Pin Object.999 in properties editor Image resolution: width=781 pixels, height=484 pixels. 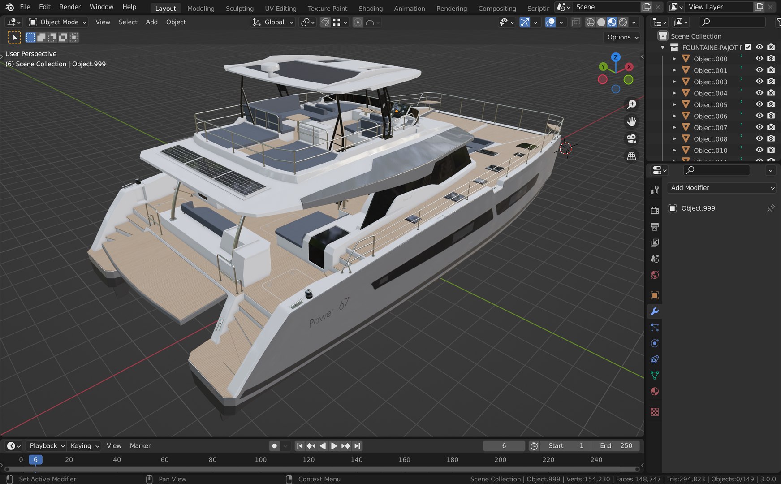[771, 208]
